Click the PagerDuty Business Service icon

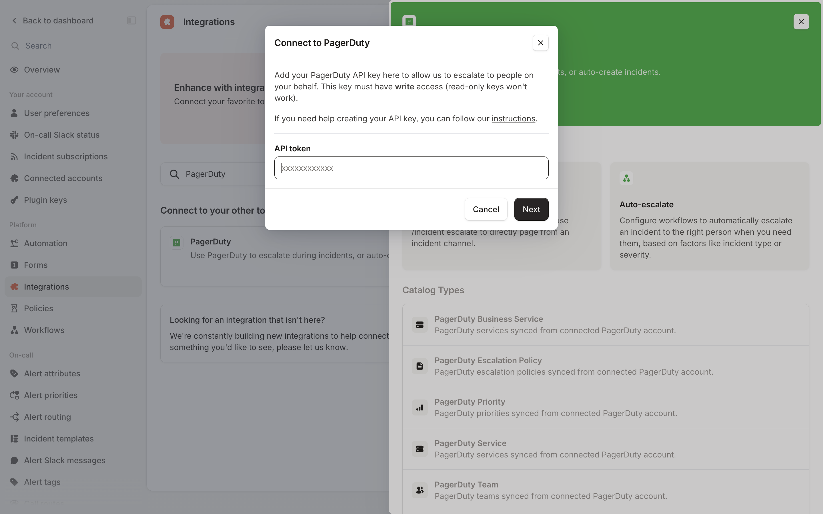[x=420, y=325]
